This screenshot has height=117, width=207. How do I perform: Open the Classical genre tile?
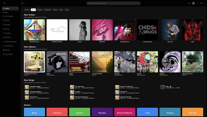(57, 112)
